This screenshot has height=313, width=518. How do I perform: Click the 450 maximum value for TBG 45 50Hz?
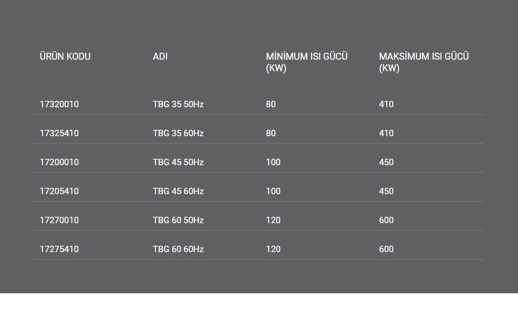tap(386, 162)
